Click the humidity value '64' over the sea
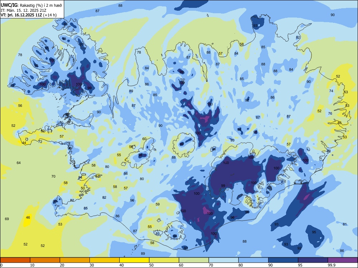 click(x=19, y=163)
